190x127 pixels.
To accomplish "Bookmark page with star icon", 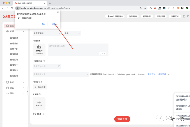I will click(145, 8).
